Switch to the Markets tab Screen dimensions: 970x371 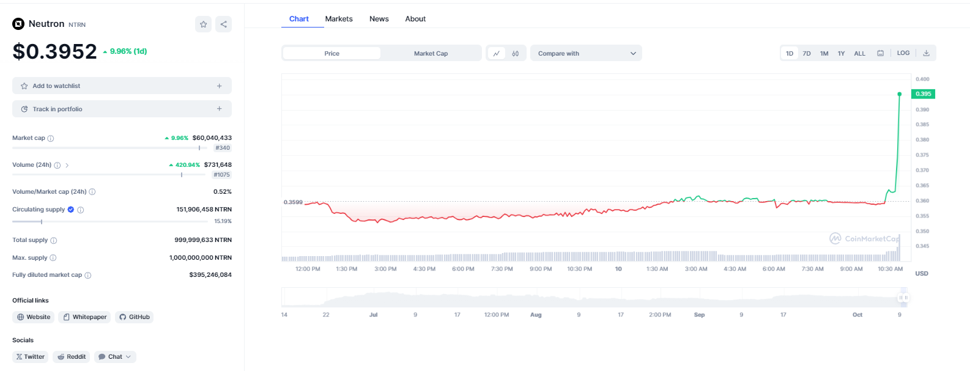click(x=339, y=19)
